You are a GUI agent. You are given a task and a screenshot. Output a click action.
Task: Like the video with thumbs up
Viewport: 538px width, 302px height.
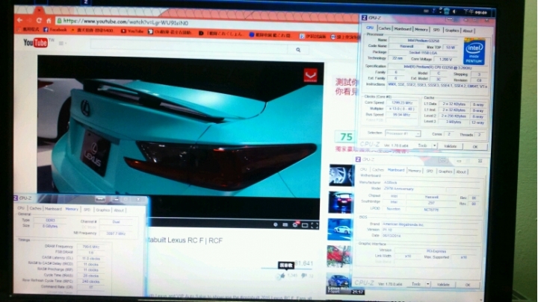[282, 275]
